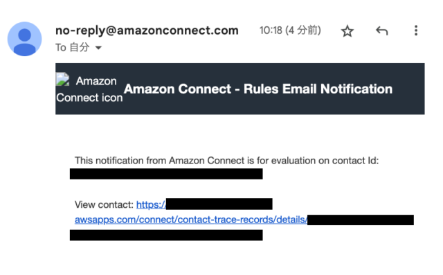Click the notification sentence about contact Id
443x275 pixels.
[226, 161]
